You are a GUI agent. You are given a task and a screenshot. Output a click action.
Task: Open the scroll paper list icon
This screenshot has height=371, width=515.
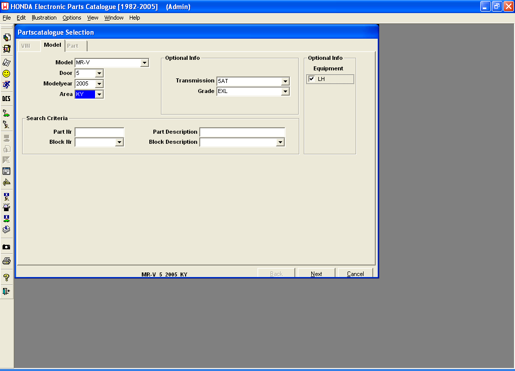click(7, 62)
